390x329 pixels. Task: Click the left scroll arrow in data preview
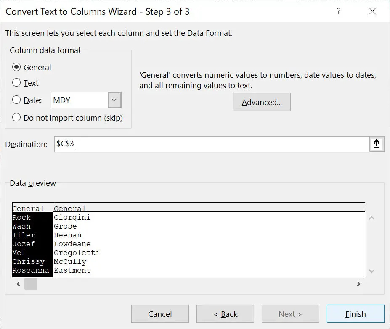coord(18,284)
